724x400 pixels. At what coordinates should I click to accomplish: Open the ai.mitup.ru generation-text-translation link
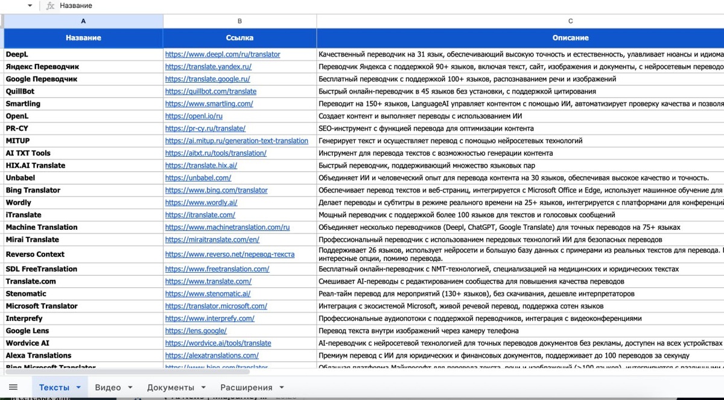[237, 141]
